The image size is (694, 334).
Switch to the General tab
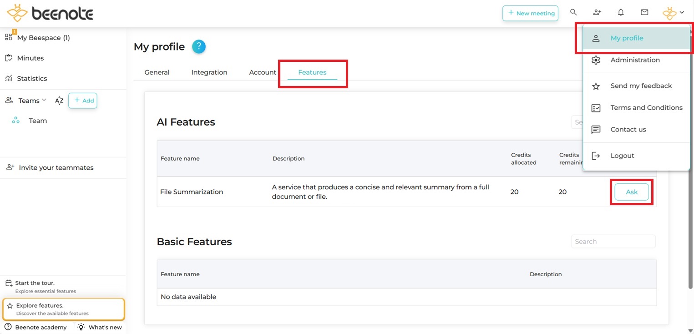click(x=157, y=72)
